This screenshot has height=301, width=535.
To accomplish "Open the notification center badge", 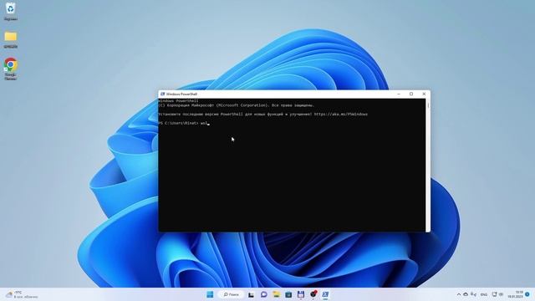I will (x=527, y=294).
